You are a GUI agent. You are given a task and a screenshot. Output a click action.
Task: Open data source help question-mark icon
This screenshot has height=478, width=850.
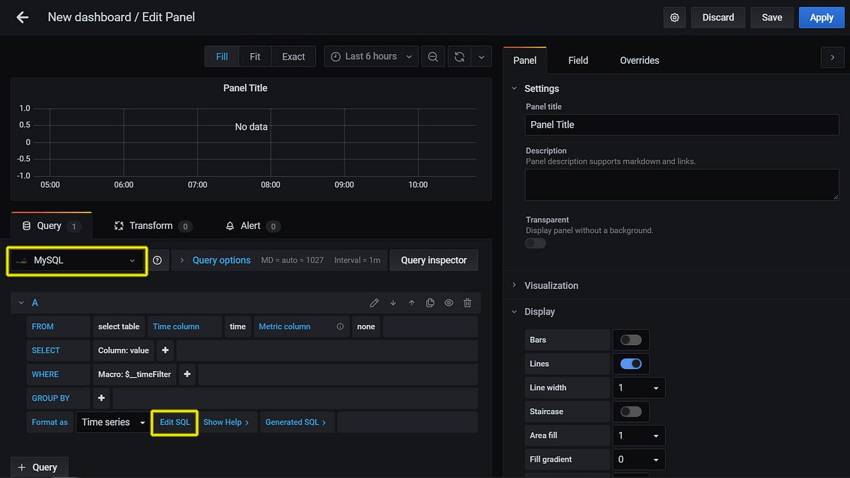[x=157, y=261]
